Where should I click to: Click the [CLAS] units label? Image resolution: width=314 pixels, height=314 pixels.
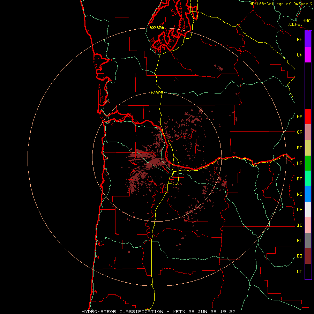click(295, 24)
